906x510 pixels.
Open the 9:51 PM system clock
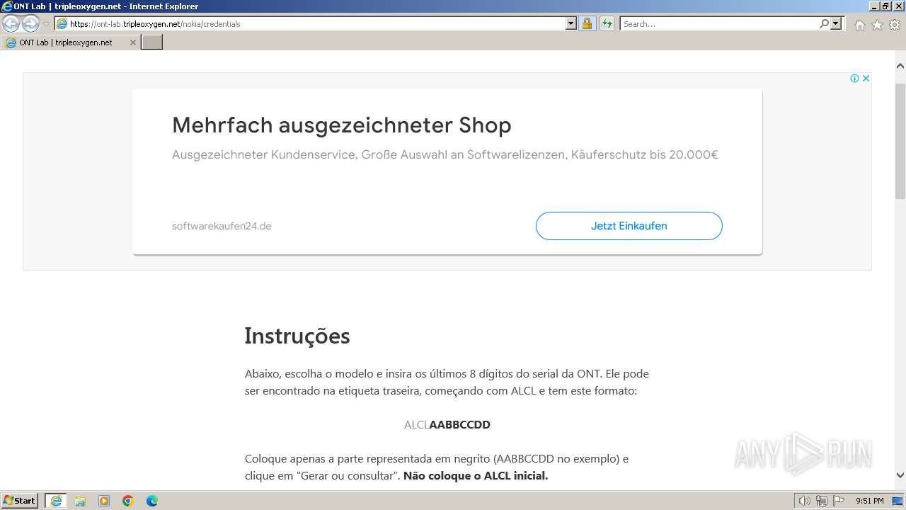870,501
